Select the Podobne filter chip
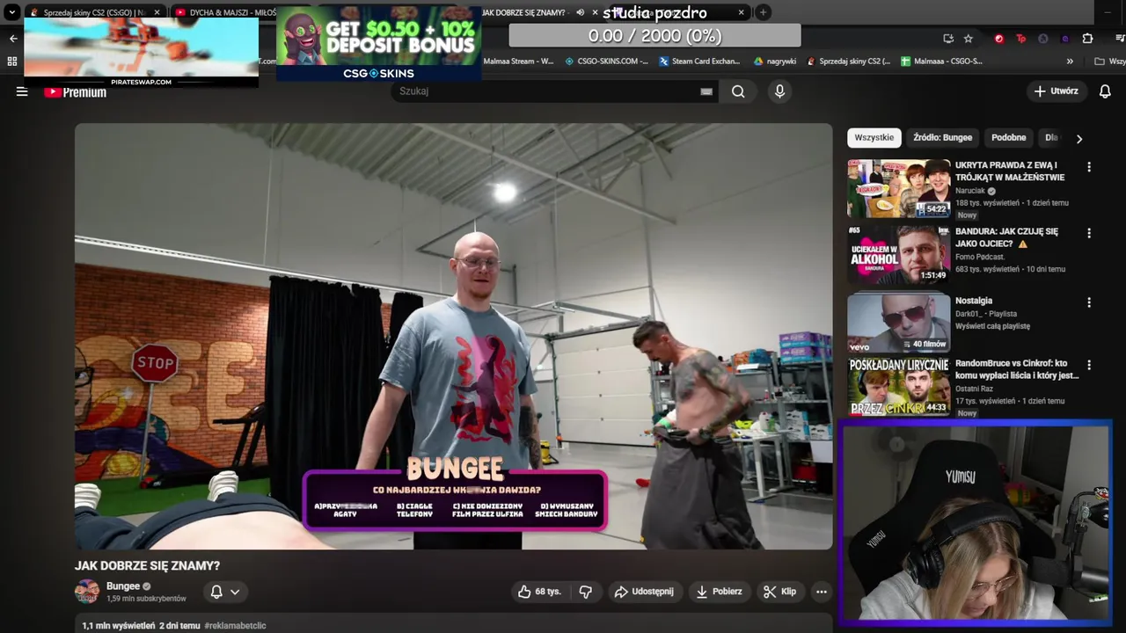Viewport: 1126px width, 633px height. point(1008,138)
